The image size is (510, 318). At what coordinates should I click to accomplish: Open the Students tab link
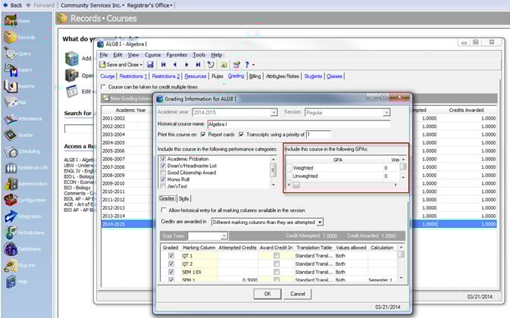coord(313,76)
